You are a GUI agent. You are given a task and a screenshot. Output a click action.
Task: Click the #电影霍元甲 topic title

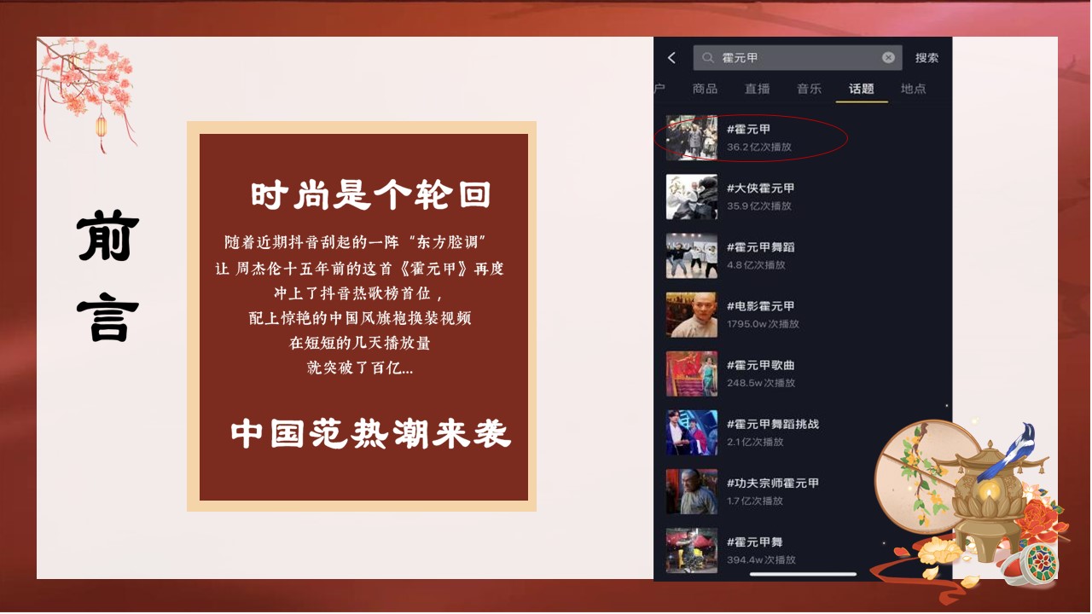761,306
